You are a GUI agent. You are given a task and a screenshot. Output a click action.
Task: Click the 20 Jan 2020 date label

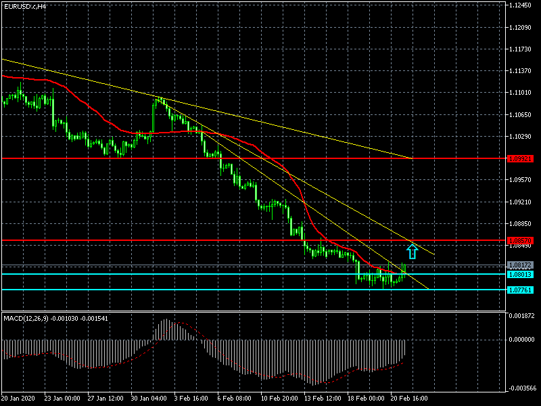point(19,398)
